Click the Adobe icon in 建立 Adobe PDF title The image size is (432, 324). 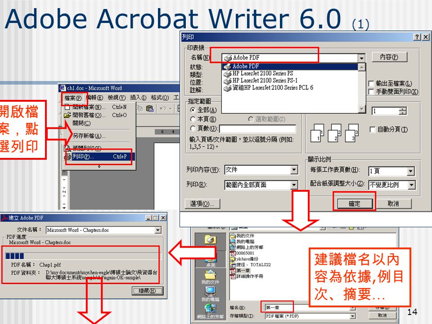tap(4, 218)
